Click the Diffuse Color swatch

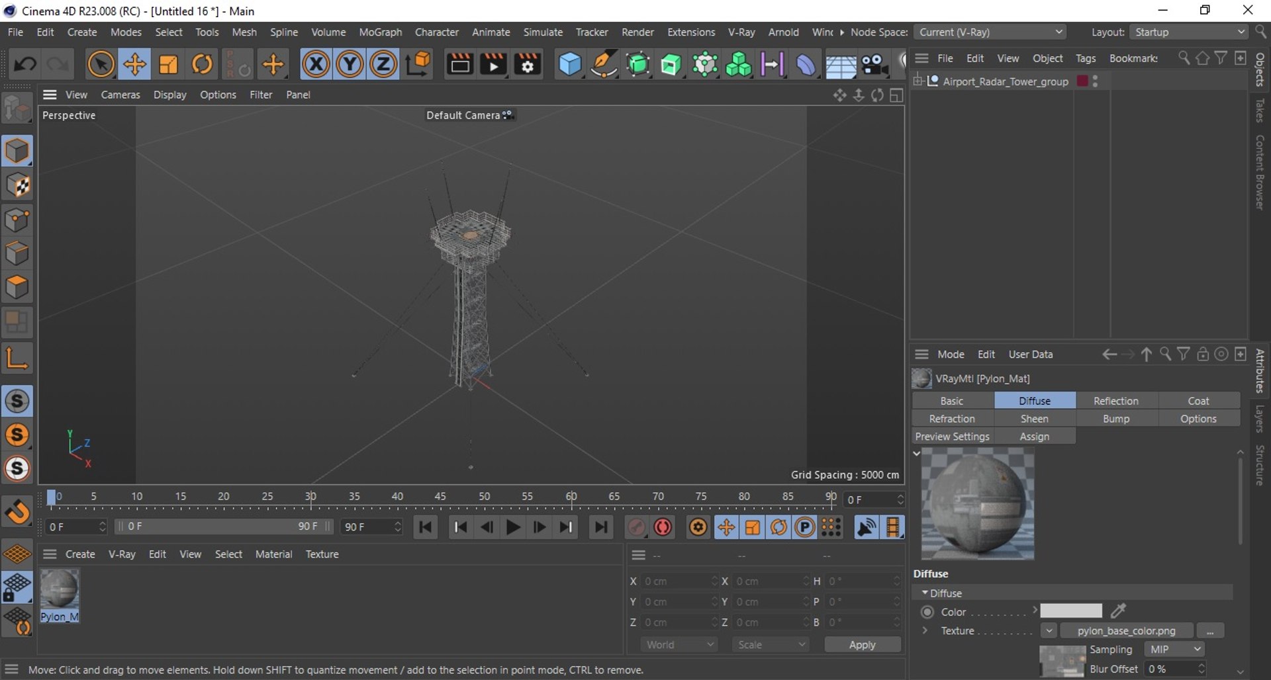coord(1070,611)
